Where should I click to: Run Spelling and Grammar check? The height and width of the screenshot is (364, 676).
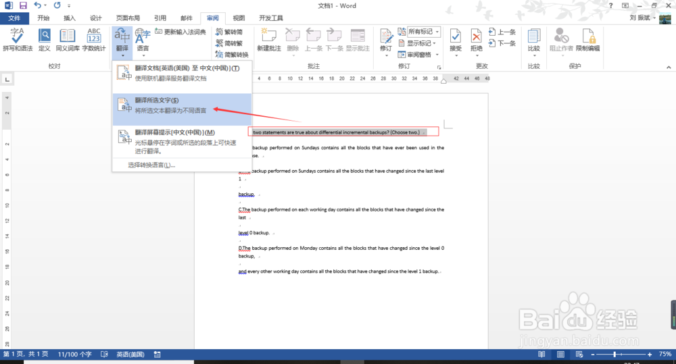coord(18,40)
